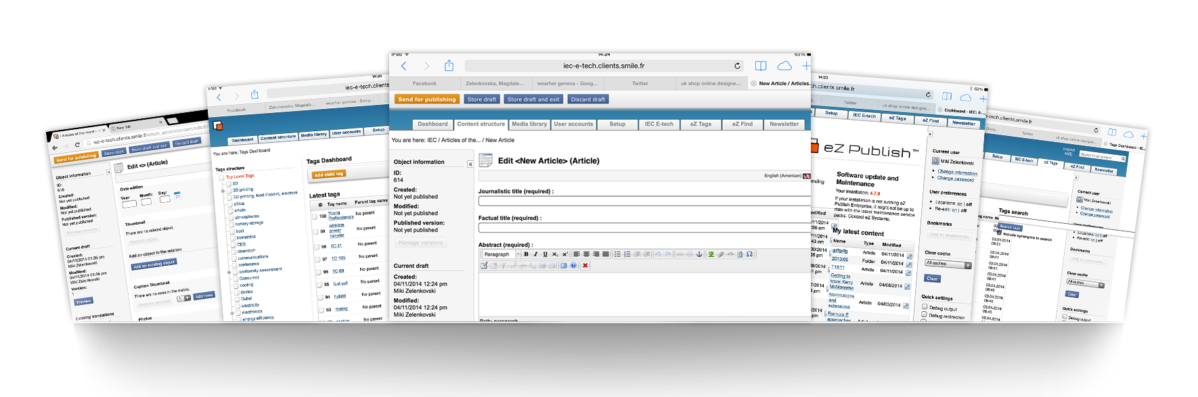Viewport: 1198px width, 397px height.
Task: Click Search tags button in Tags search
Action: tap(1010, 227)
